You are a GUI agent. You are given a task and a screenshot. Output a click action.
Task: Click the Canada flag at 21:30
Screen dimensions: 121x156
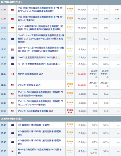click(12, 74)
